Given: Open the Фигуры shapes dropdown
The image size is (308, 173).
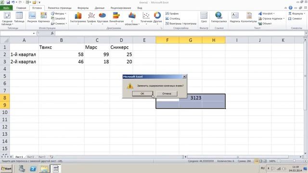Looking at the screenshot, I should (59, 13).
